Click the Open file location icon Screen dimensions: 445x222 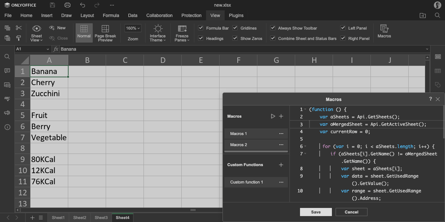pyautogui.click(x=423, y=16)
